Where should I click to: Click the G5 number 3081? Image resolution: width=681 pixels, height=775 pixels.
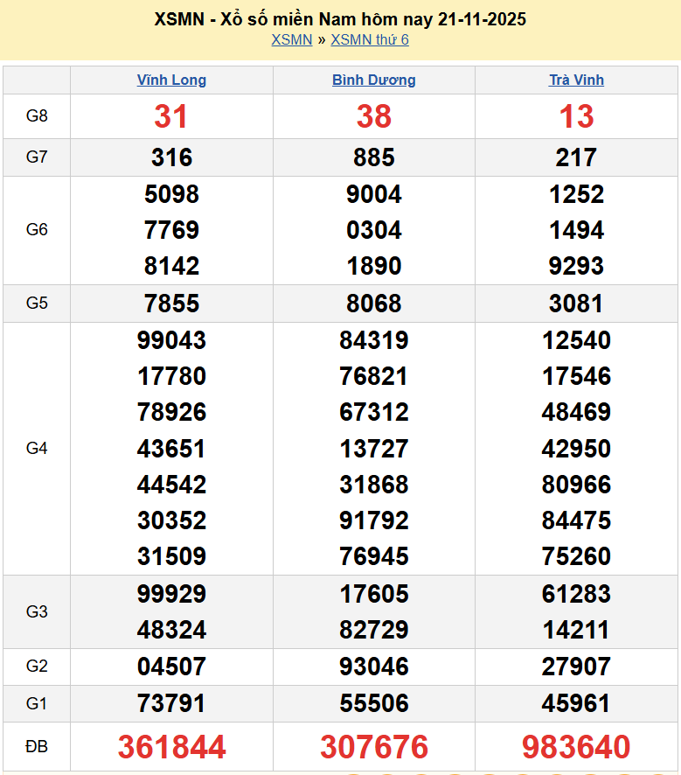coord(576,304)
